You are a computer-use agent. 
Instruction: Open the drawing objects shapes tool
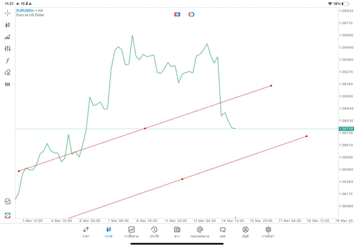coord(7,72)
